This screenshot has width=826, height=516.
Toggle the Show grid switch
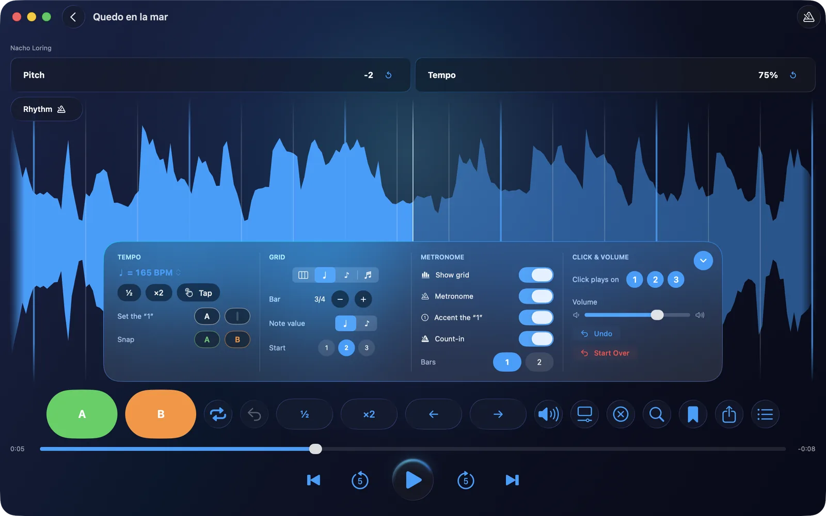(x=536, y=275)
